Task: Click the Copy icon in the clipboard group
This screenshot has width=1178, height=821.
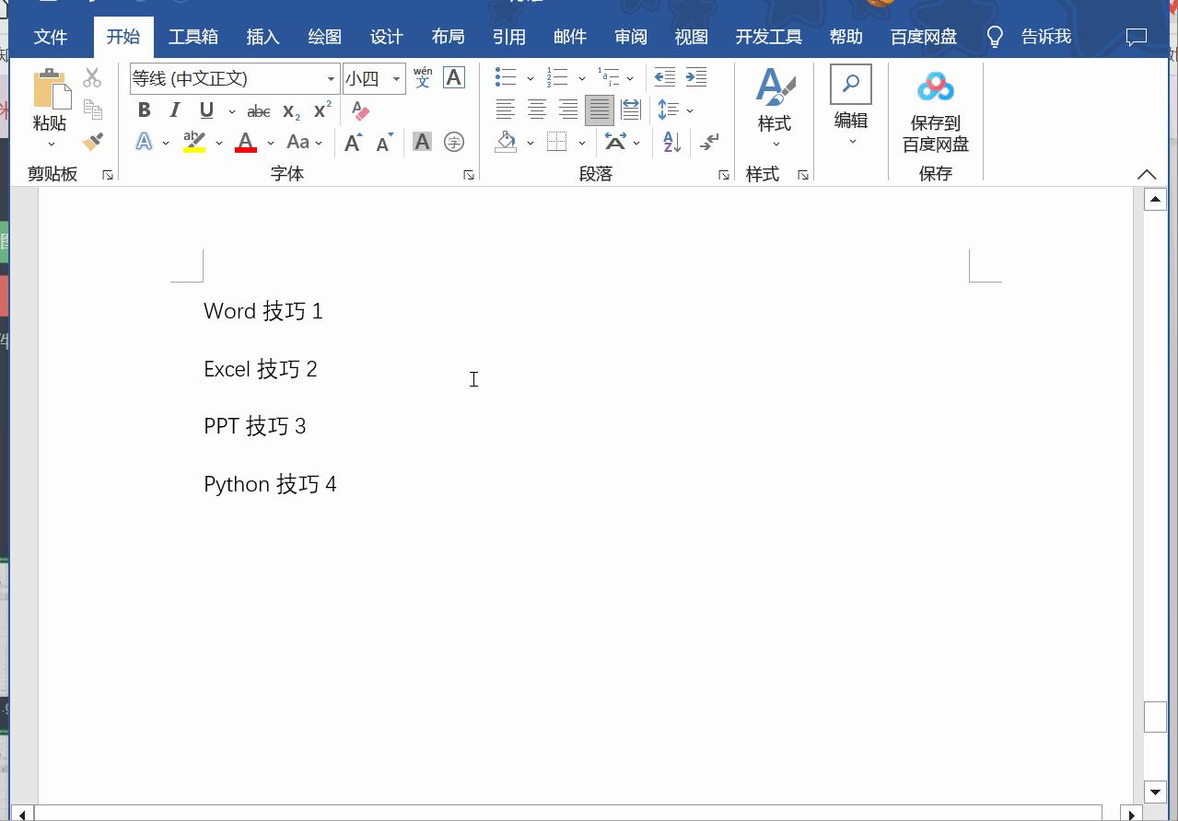Action: (x=91, y=109)
